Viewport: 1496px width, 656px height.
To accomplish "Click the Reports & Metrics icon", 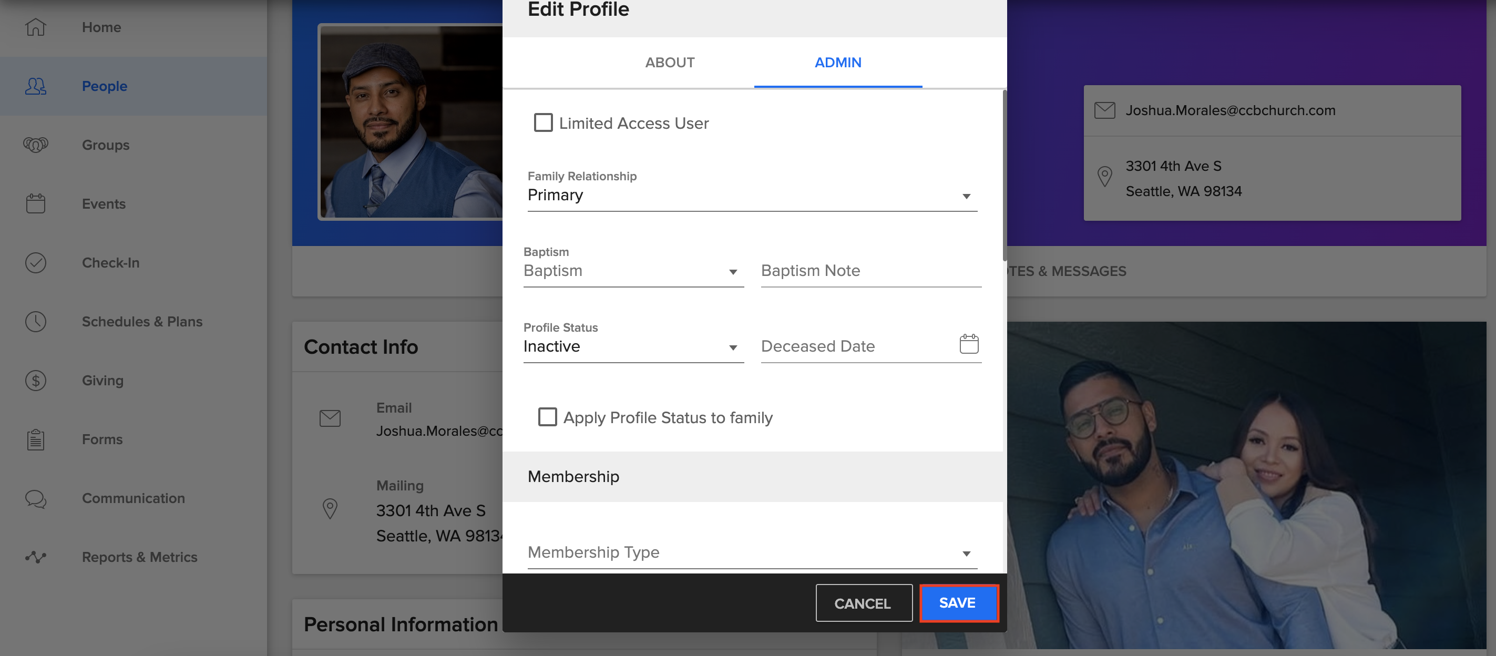I will pos(35,557).
